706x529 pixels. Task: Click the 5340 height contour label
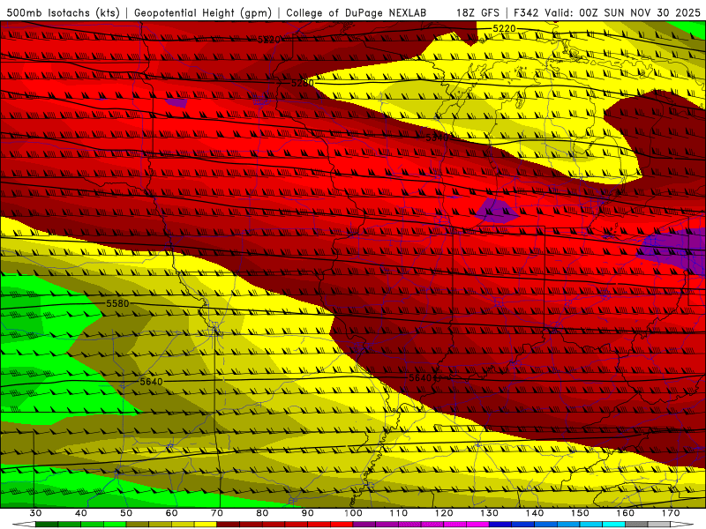click(437, 138)
